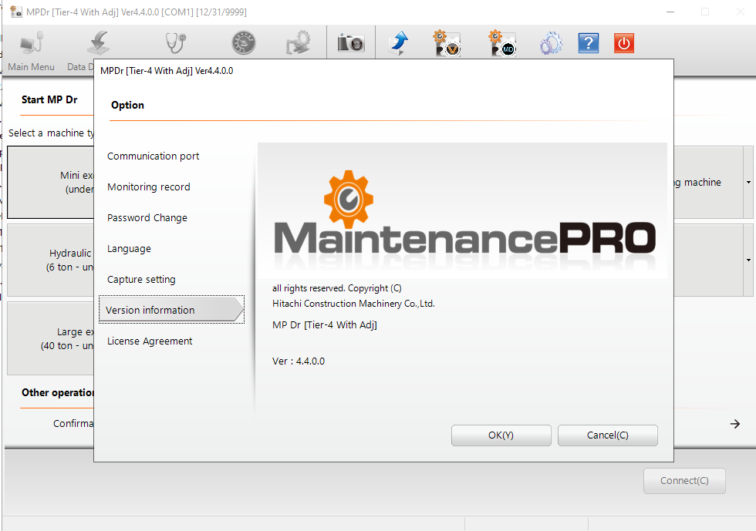Click the blue gears settings icon
Image resolution: width=756 pixels, height=531 pixels.
(551, 42)
